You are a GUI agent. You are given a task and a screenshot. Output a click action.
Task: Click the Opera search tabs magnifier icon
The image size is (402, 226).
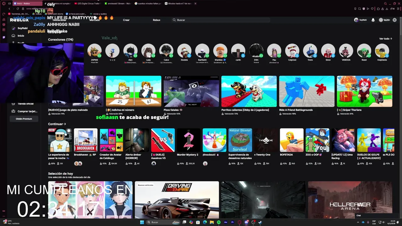[385, 3]
